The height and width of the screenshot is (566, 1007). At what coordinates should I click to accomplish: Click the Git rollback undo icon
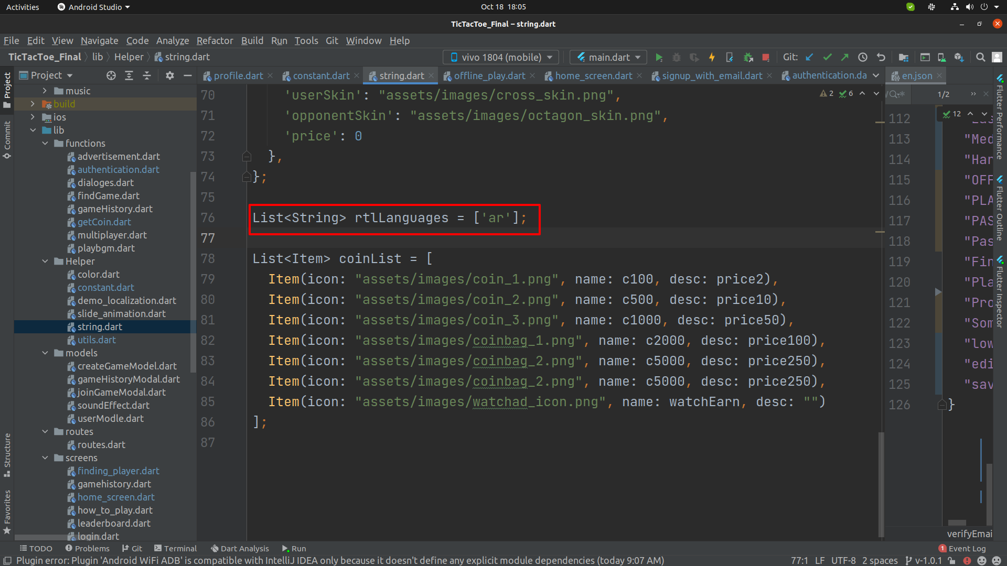tap(881, 58)
